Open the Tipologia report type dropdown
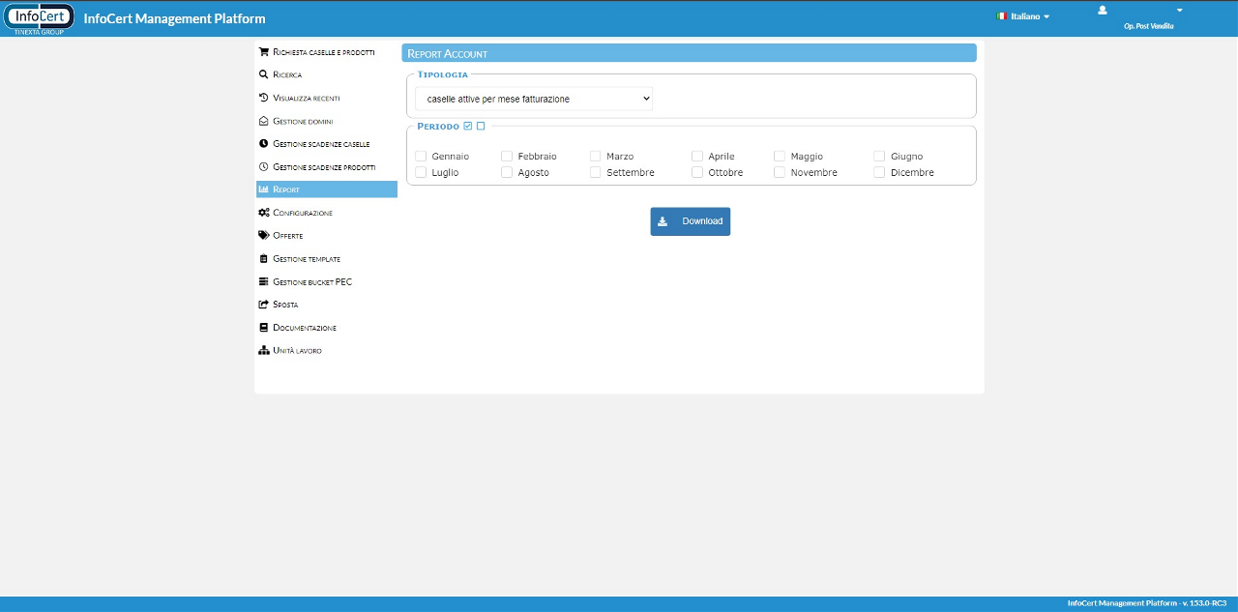 pyautogui.click(x=534, y=99)
